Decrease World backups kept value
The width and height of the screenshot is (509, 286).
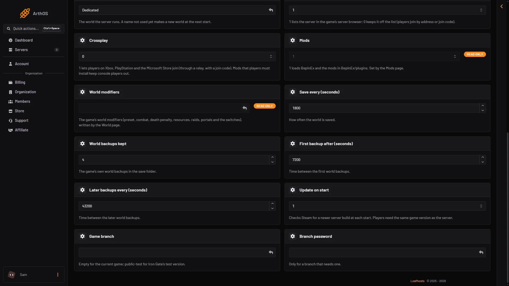273,162
